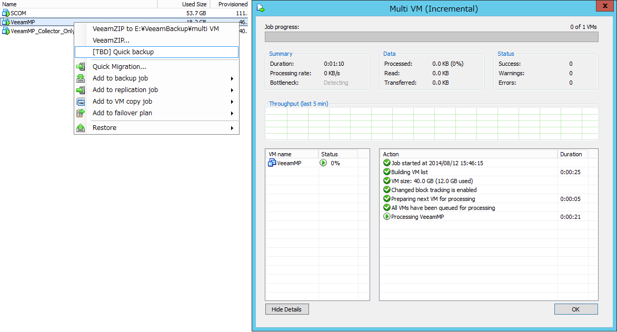Screen dimensions: 617x332
Task: Click the VeeamMP VM icon in job list
Action: (x=272, y=163)
